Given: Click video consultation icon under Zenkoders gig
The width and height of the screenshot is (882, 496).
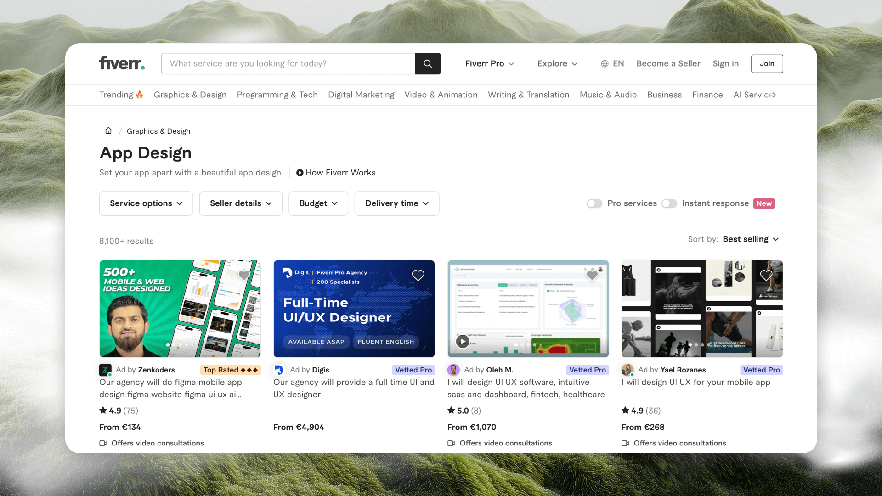Looking at the screenshot, I should [103, 443].
